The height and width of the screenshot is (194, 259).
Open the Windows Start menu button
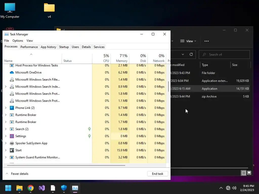[x=8, y=188]
